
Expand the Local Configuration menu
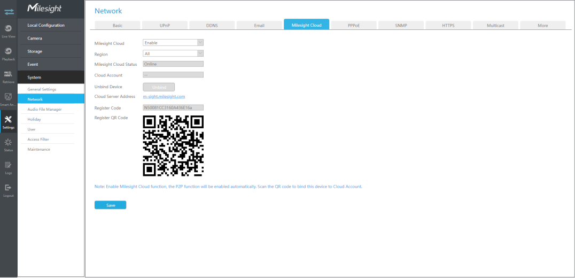[51, 25]
